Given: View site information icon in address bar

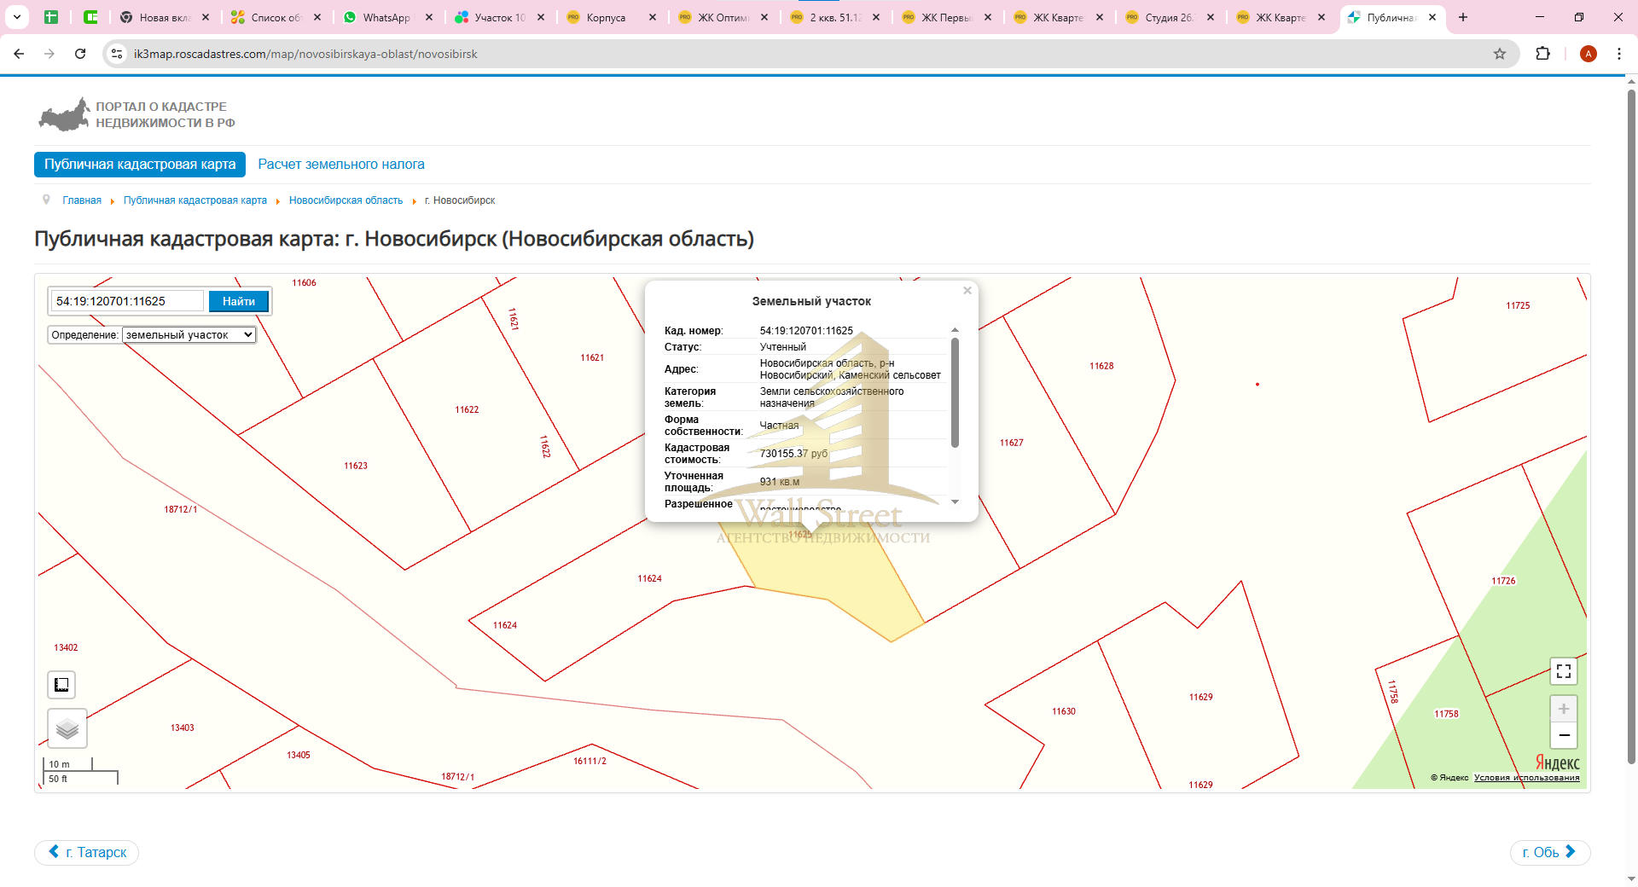Looking at the screenshot, I should pyautogui.click(x=118, y=54).
